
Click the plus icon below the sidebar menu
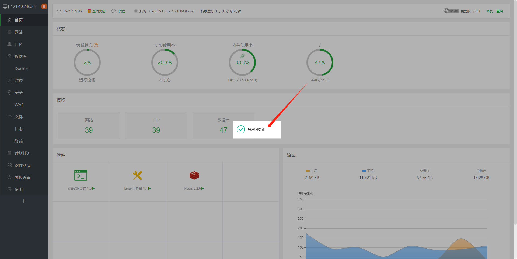(x=23, y=201)
